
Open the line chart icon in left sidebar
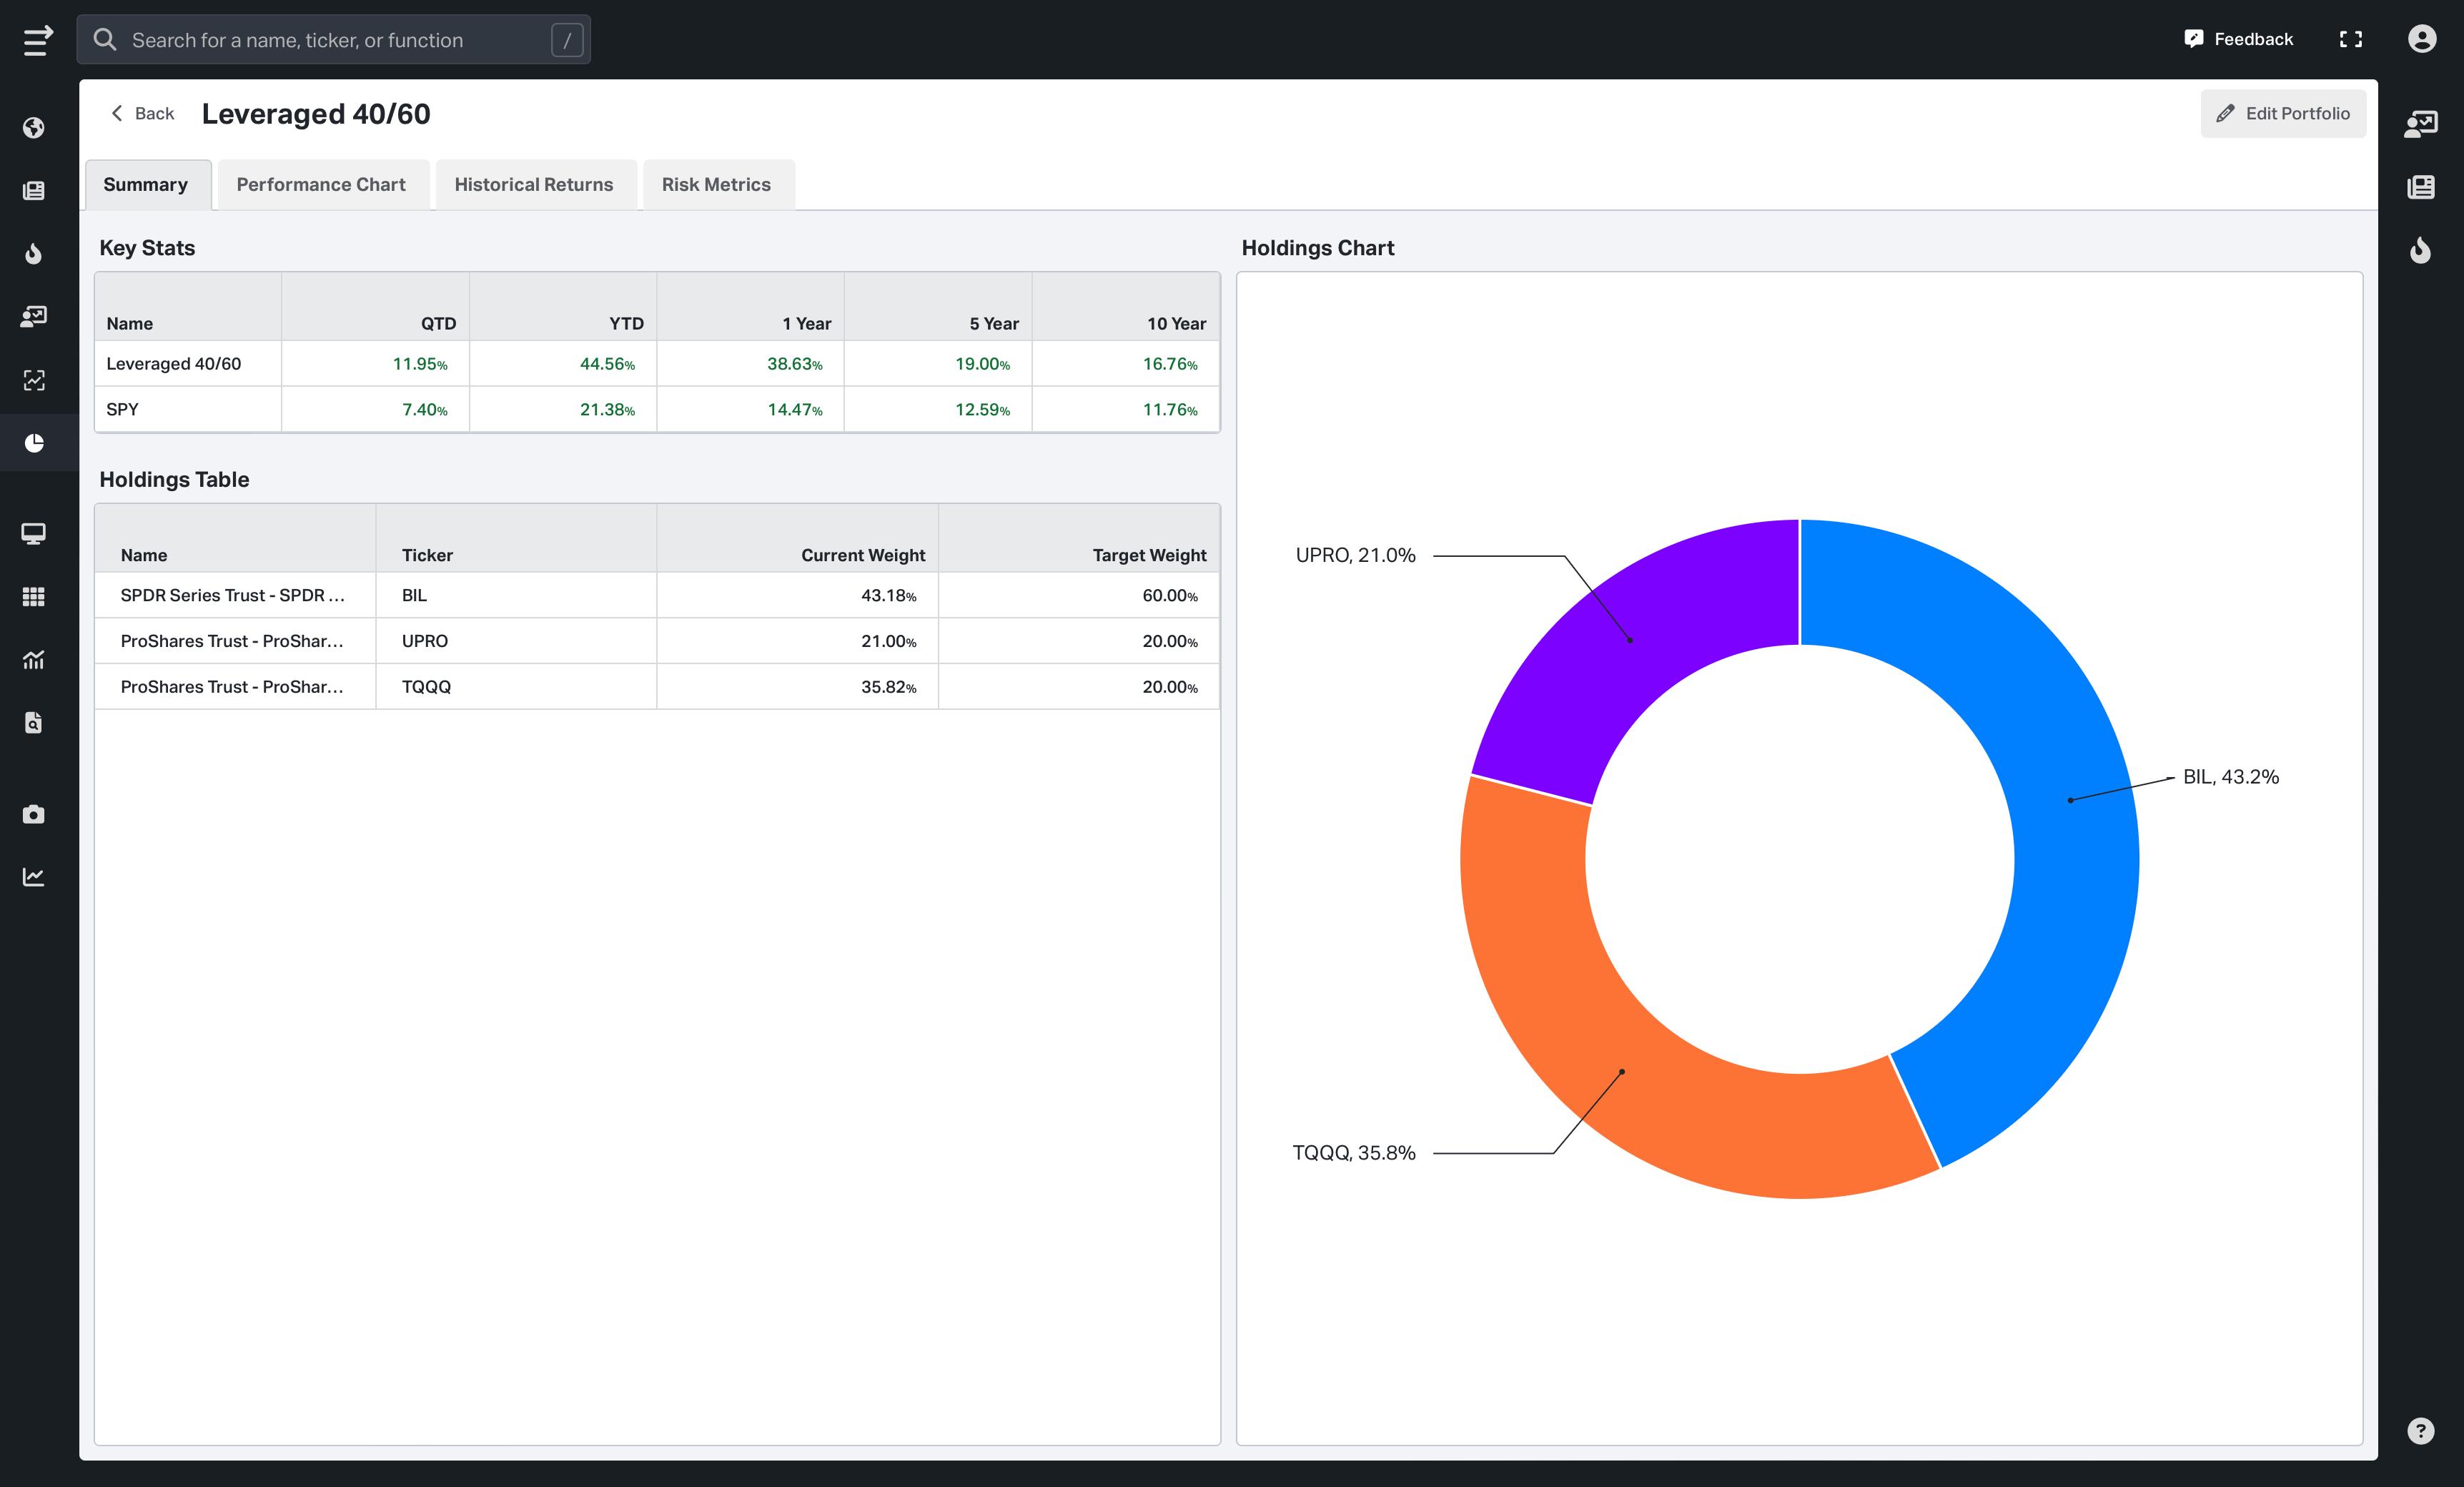34,877
